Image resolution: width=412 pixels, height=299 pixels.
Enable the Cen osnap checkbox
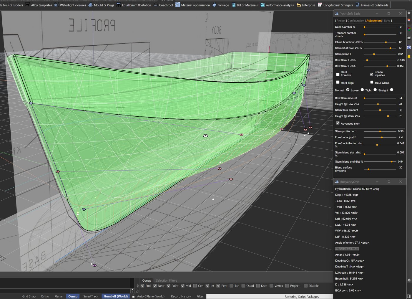[x=195, y=286]
